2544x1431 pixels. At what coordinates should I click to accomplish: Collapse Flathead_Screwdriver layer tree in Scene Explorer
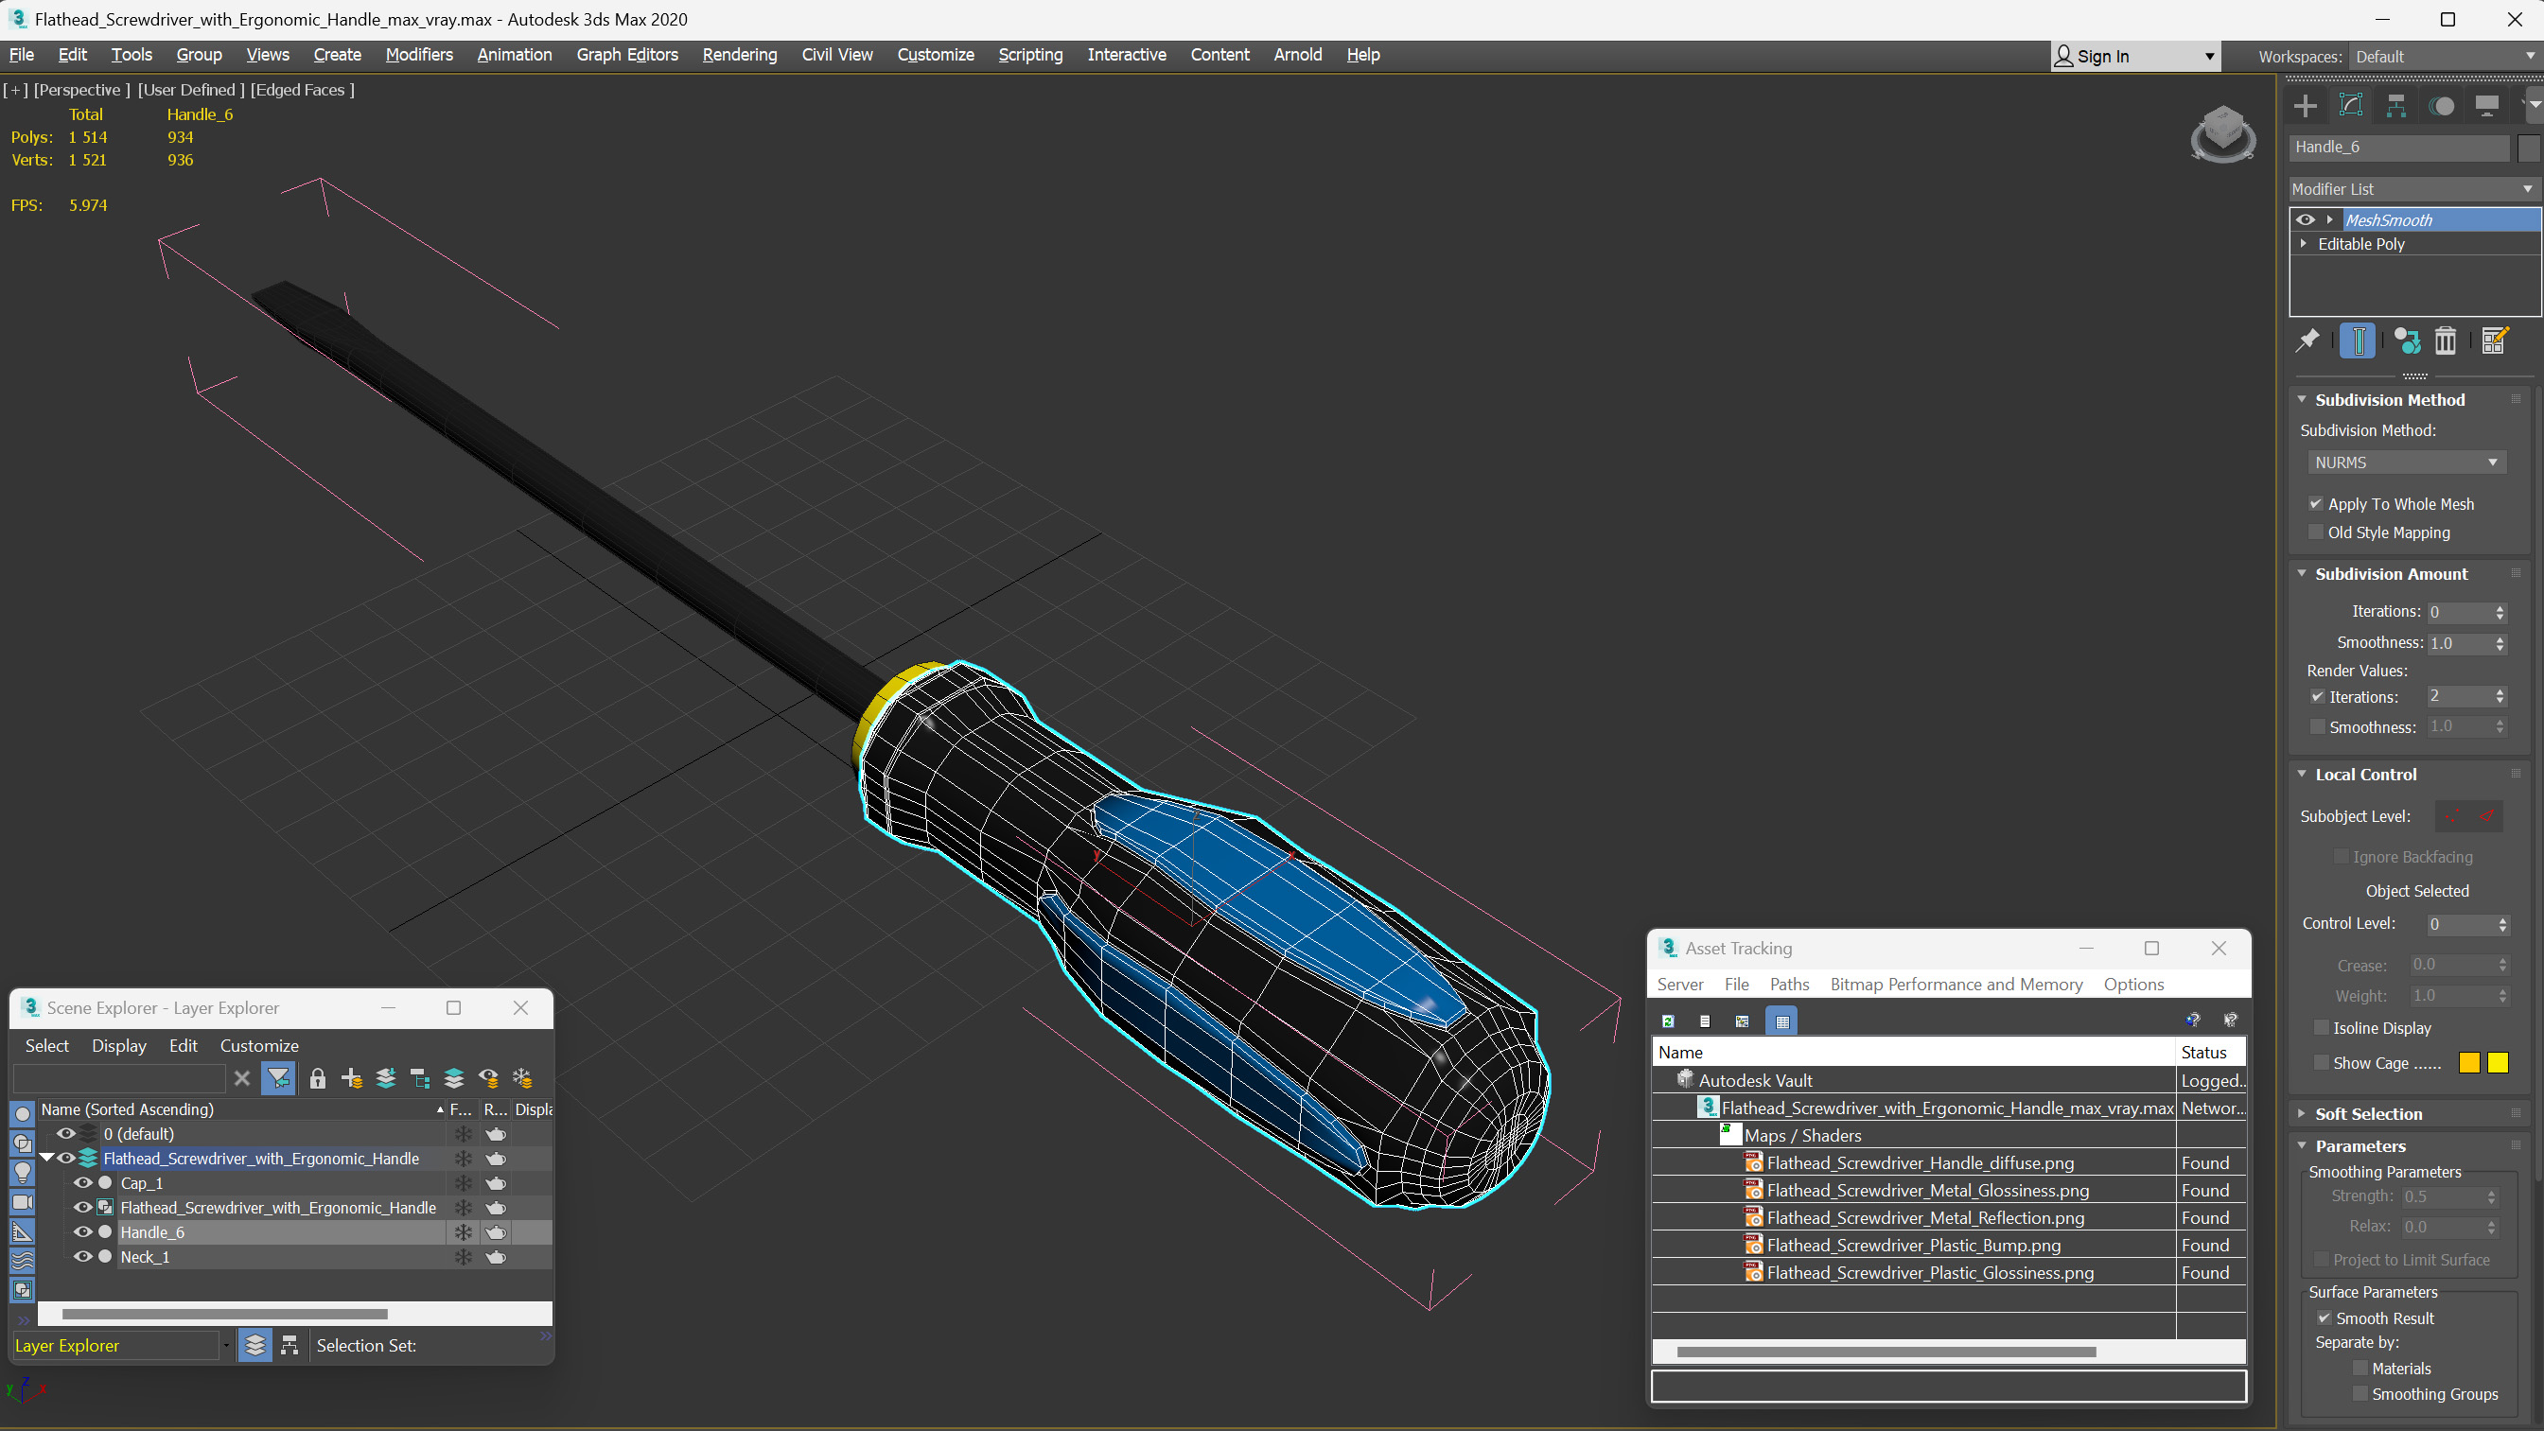pyautogui.click(x=45, y=1158)
